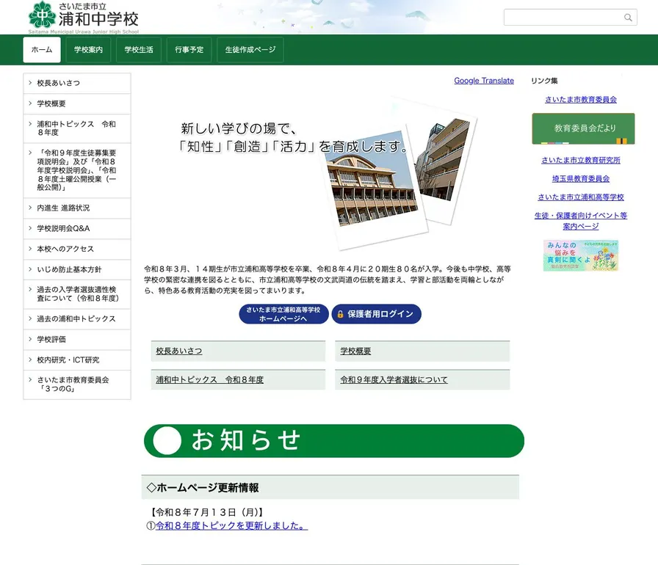
Task: Open 校長あいさつ in the sidebar
Action: tap(77, 84)
